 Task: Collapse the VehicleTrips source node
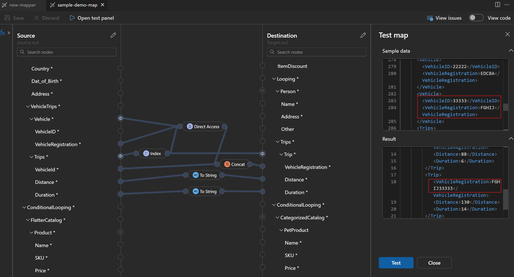[28, 106]
